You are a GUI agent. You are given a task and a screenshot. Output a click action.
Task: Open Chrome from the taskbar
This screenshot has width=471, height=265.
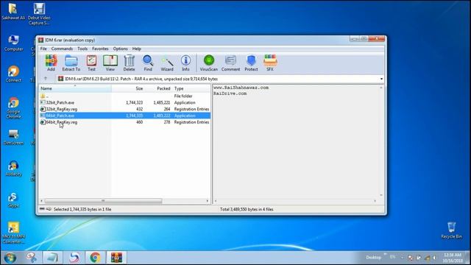coord(95,258)
